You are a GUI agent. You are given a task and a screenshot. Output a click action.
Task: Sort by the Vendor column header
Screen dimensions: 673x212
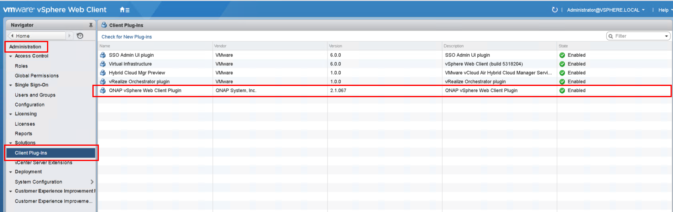click(270, 46)
